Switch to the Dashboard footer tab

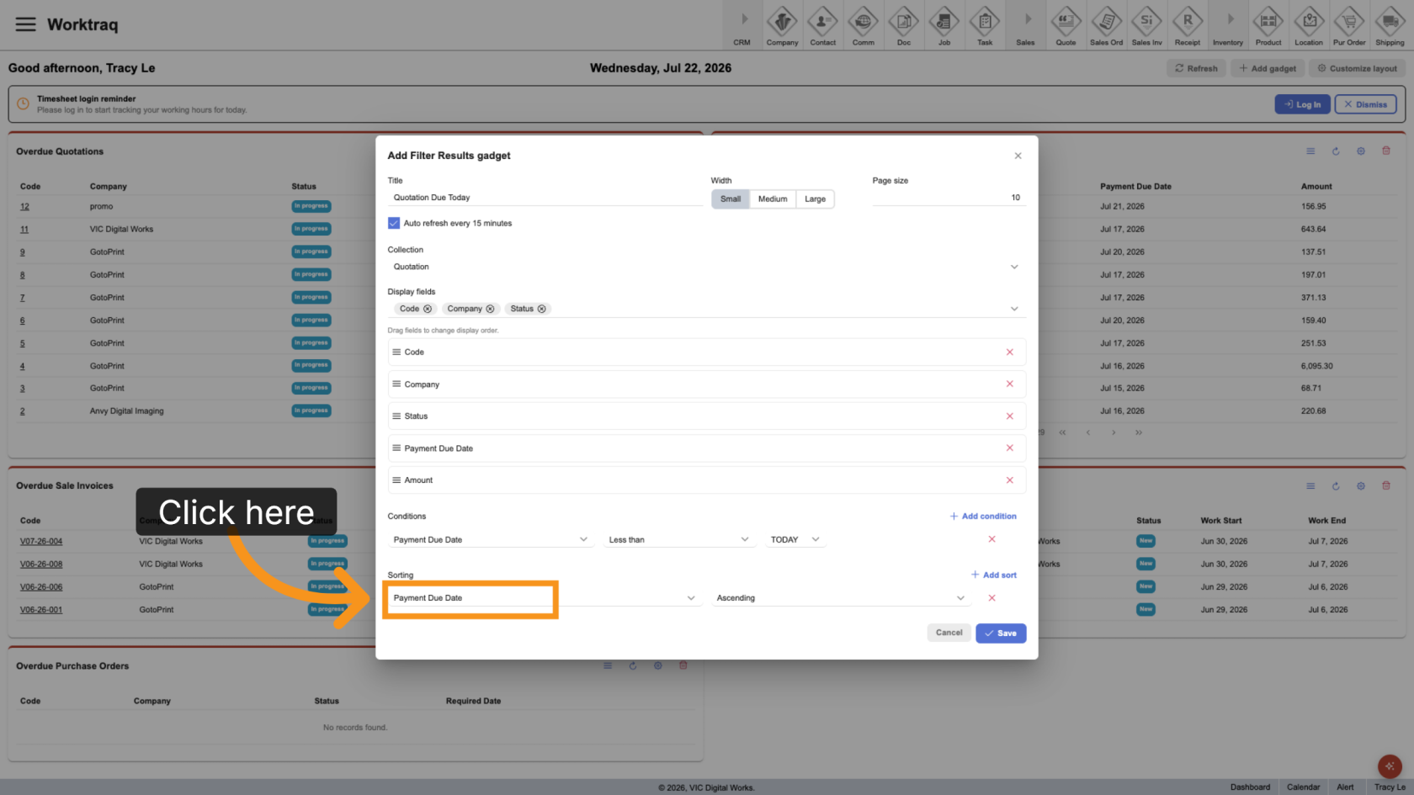click(1250, 787)
